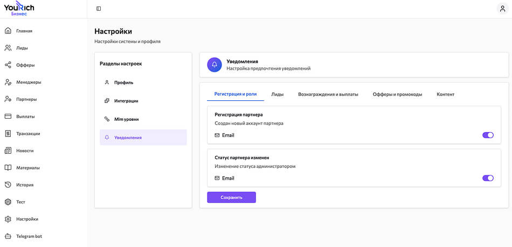
Task: Click the Интеграции puzzle icon
Action: (x=107, y=101)
